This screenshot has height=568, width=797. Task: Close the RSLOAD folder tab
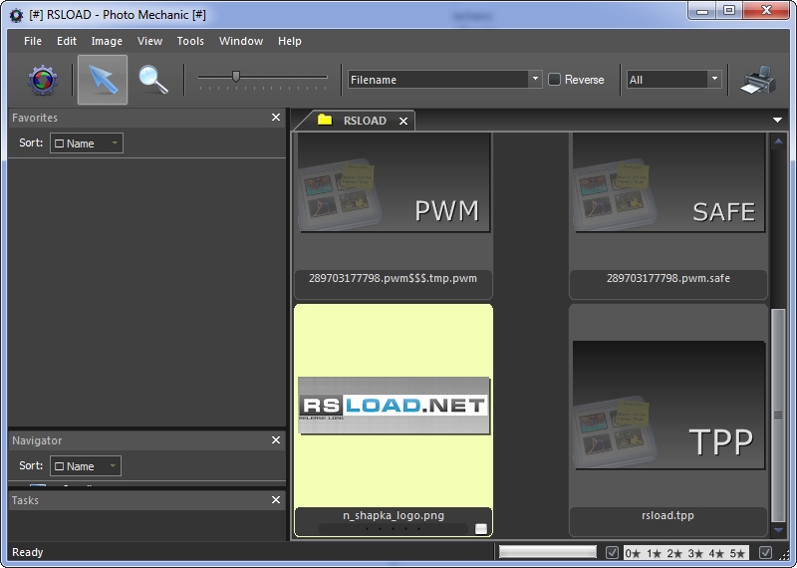pyautogui.click(x=403, y=121)
